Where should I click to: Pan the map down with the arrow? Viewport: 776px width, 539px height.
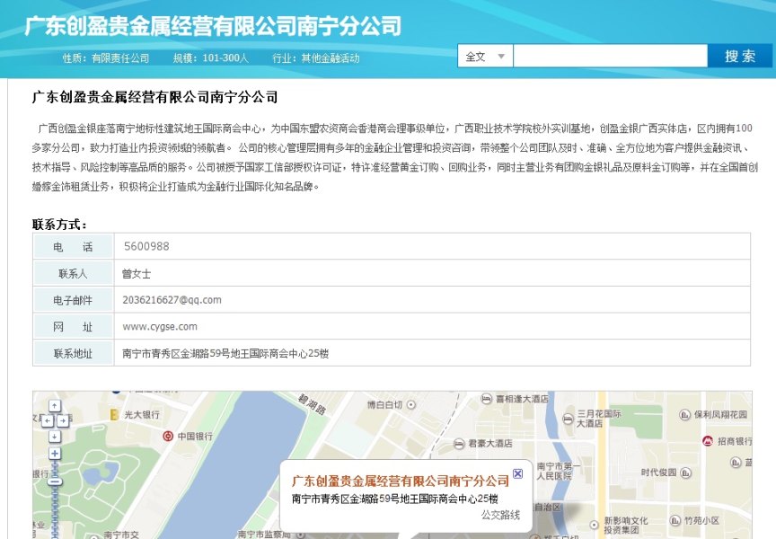(54, 436)
